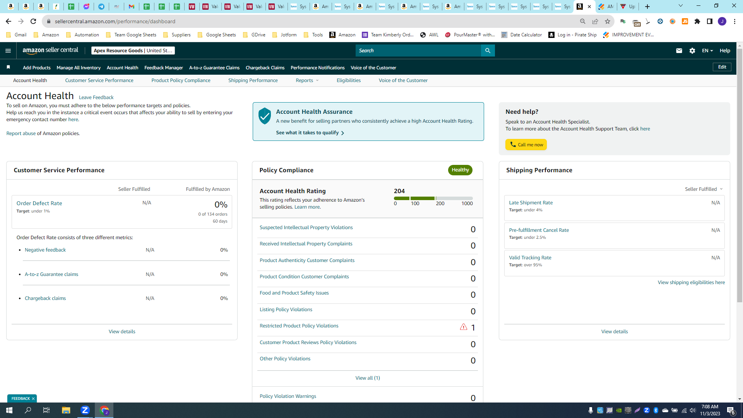Viewport: 743px width, 418px height.
Task: Expand the Reports dropdown
Action: [x=307, y=81]
